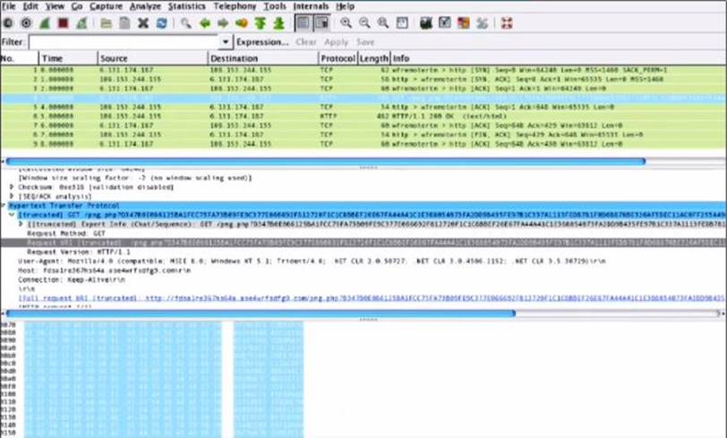Go to the first packet
This screenshot has height=438, width=727.
[261, 22]
